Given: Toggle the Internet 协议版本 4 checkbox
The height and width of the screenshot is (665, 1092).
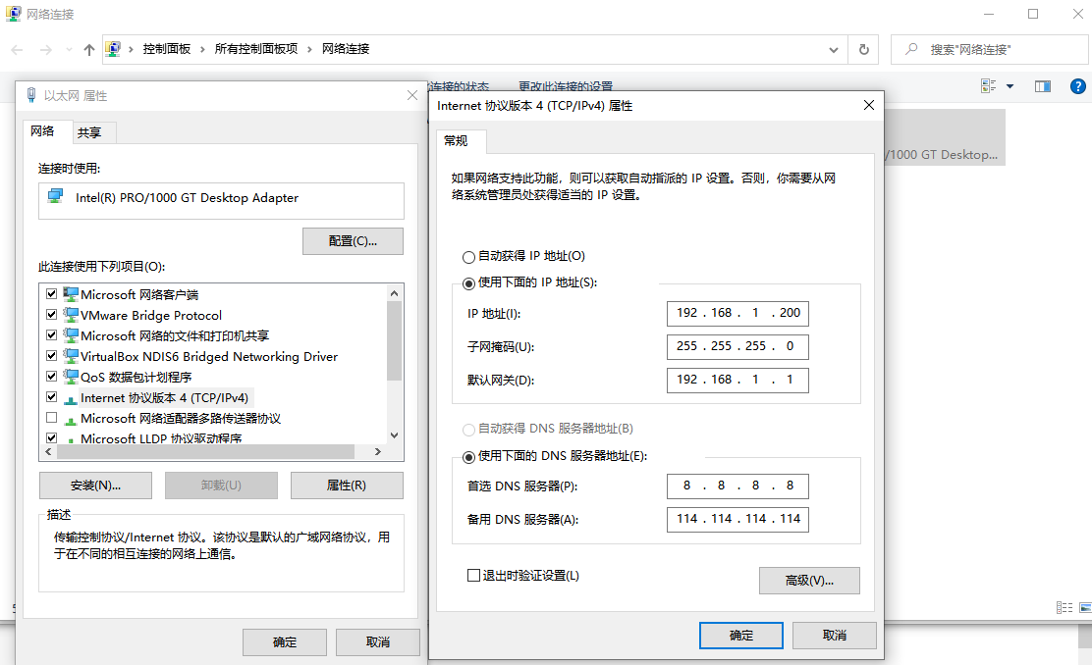Looking at the screenshot, I should (x=51, y=396).
